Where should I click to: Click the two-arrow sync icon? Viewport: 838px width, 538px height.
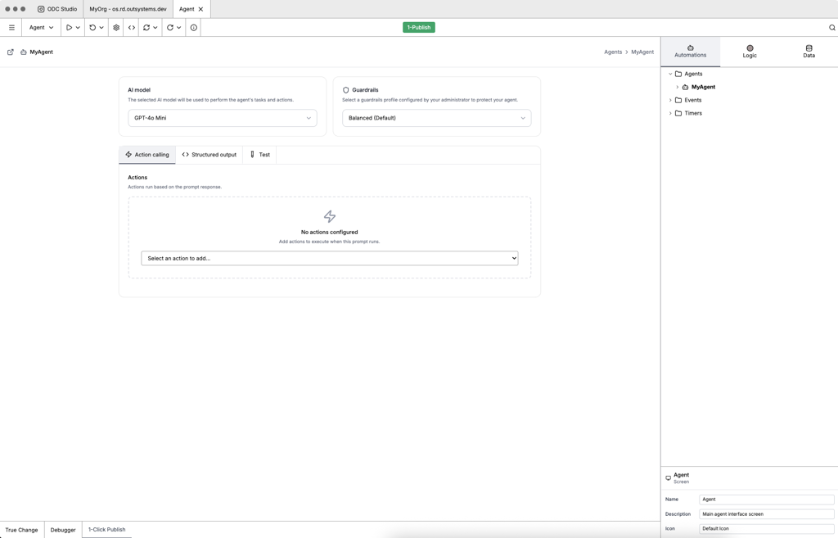click(146, 27)
